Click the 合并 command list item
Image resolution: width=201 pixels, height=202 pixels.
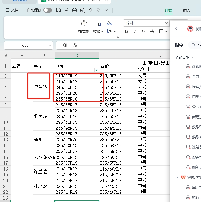tap(193, 76)
